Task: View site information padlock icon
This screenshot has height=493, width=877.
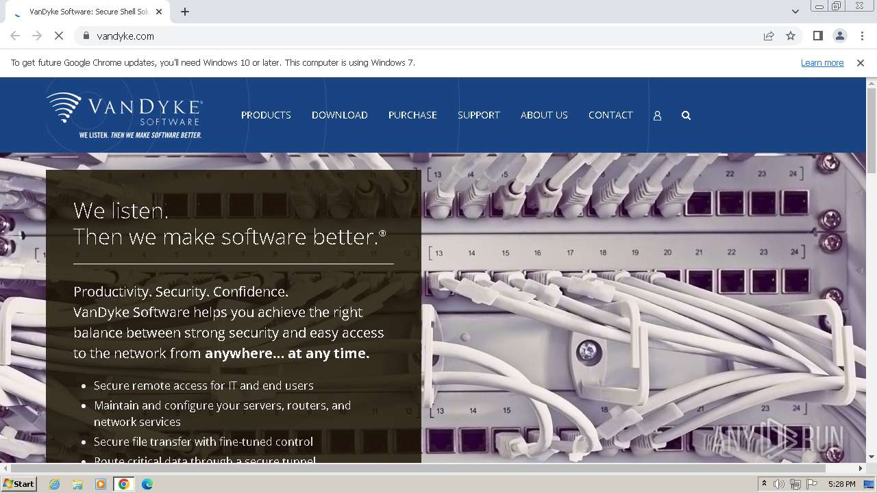Action: coord(86,36)
